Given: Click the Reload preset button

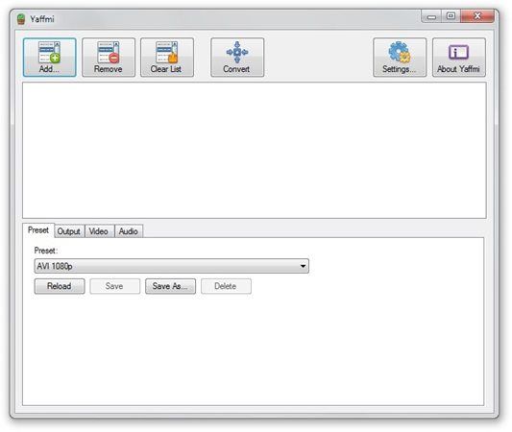Looking at the screenshot, I should tap(60, 286).
